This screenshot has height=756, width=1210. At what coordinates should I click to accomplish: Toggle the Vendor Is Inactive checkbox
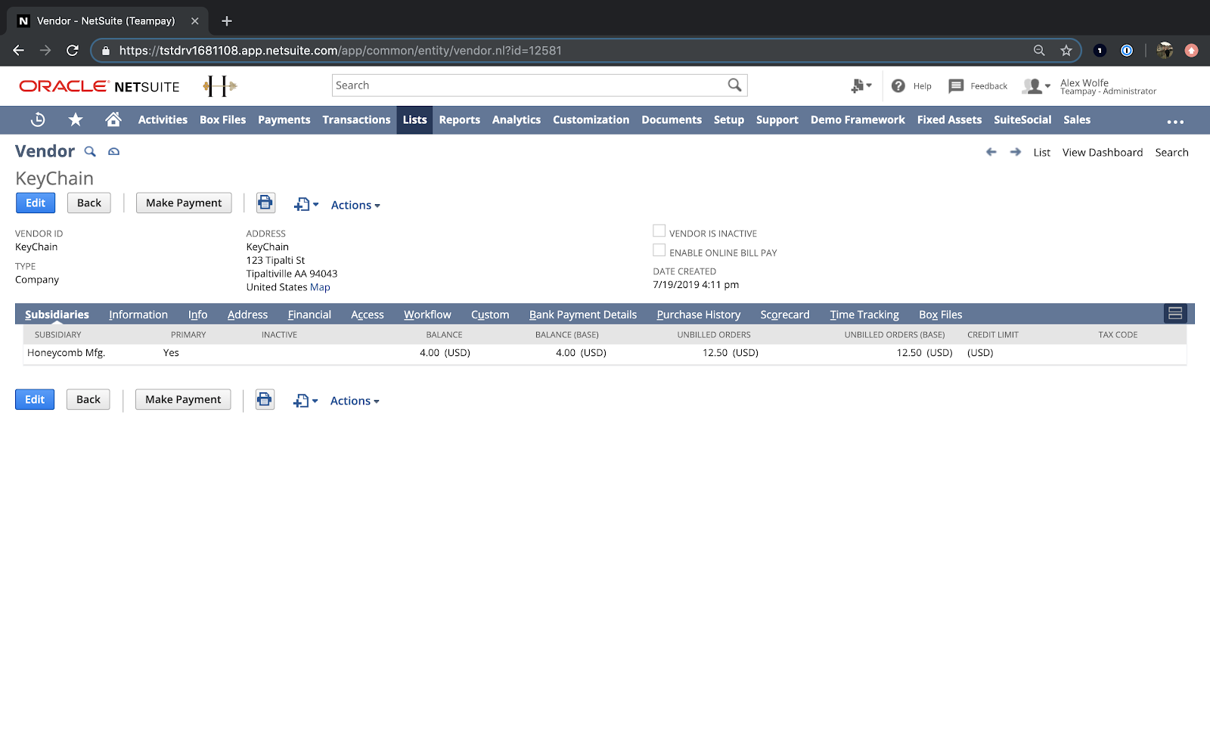[x=659, y=231]
